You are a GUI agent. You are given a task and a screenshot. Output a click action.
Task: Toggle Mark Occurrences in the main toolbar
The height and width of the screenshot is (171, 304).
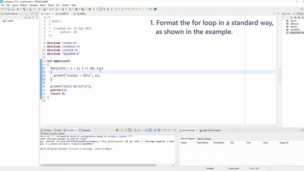[x=100, y=9]
